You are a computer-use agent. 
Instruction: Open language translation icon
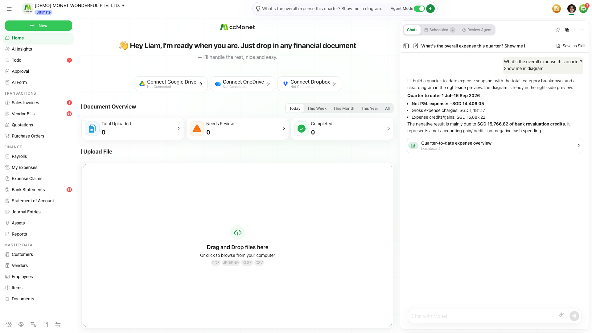pos(33,324)
